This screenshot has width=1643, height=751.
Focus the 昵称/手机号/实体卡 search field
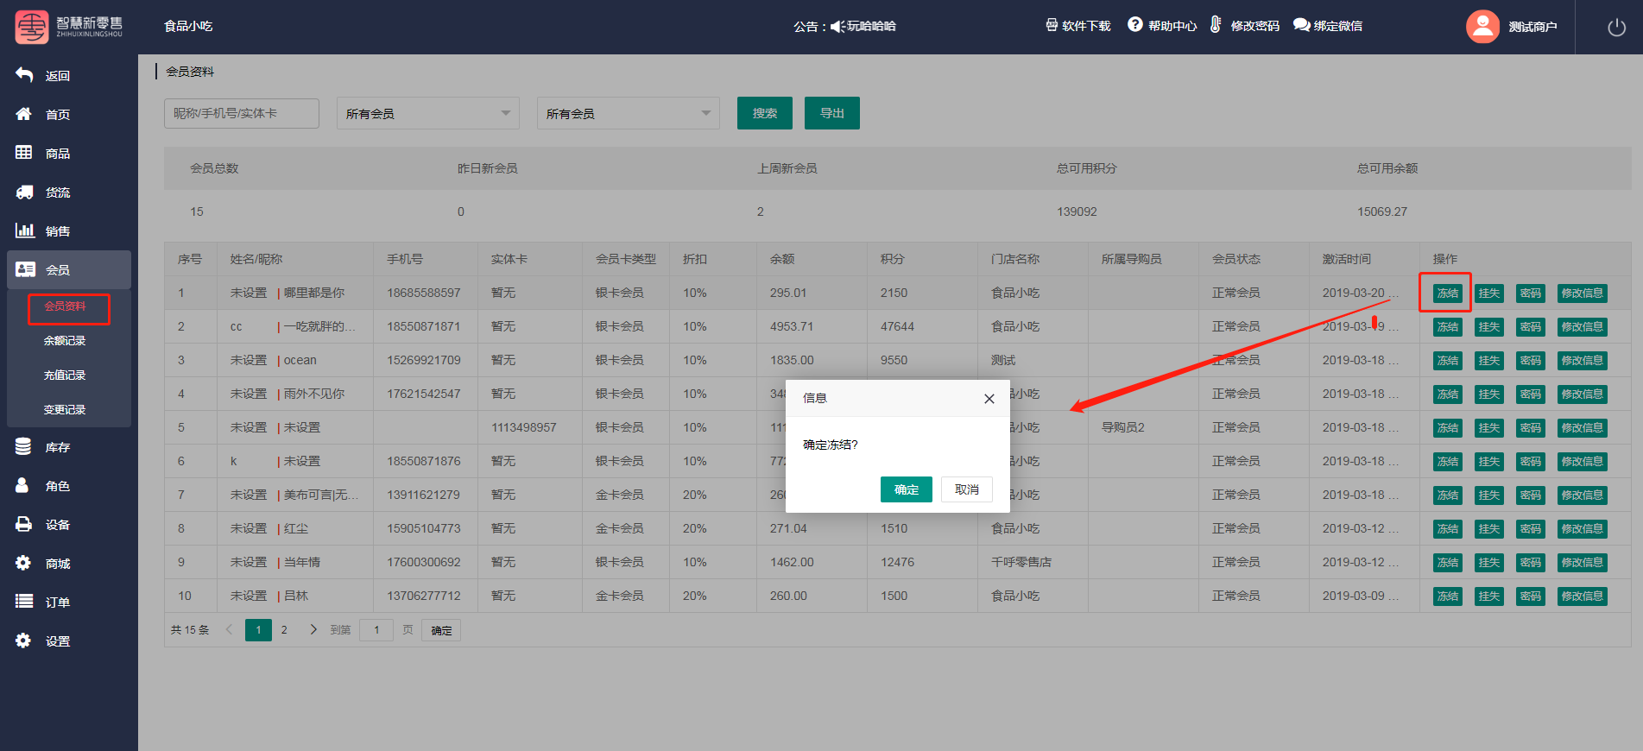coord(242,113)
